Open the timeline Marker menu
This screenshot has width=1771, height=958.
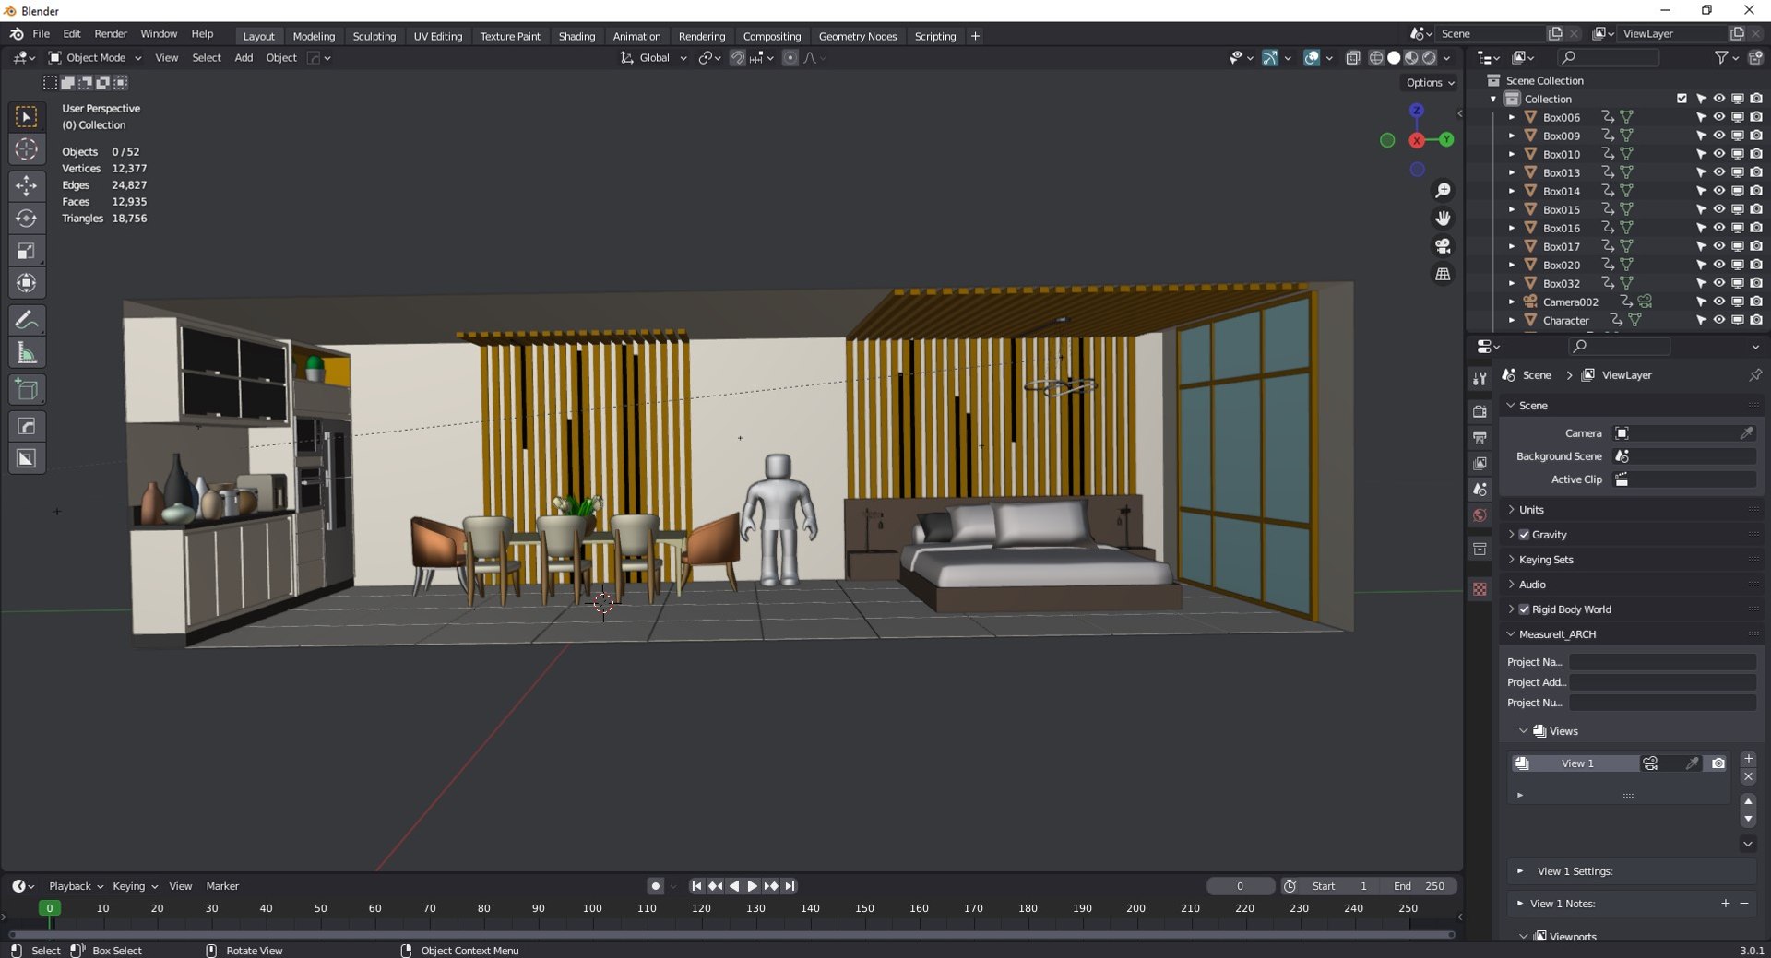tap(222, 886)
